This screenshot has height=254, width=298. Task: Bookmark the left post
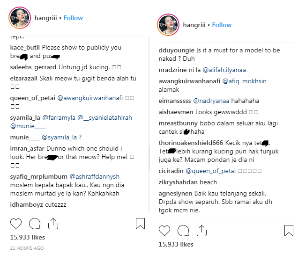click(140, 224)
